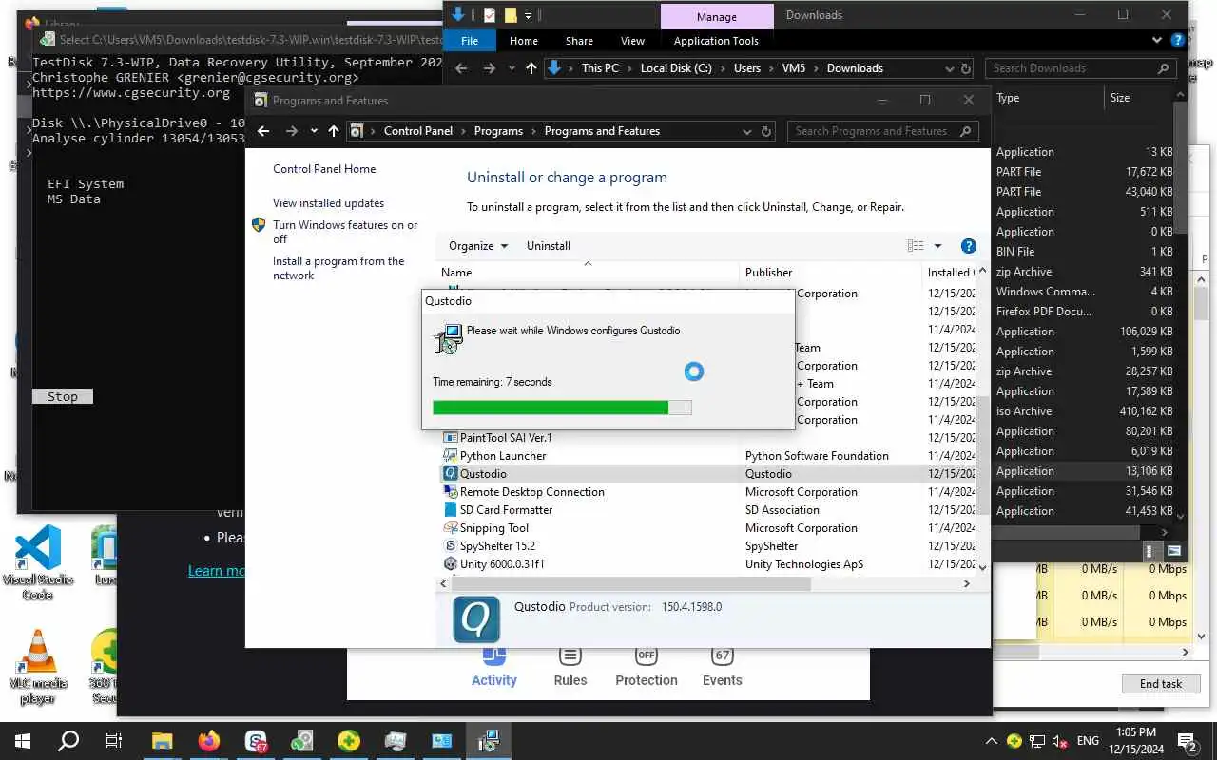Open Task View on the taskbar

pos(114,741)
